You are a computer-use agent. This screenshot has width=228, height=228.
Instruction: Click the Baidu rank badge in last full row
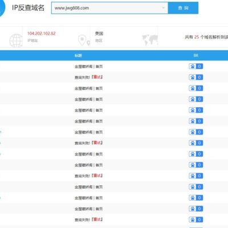point(196,220)
